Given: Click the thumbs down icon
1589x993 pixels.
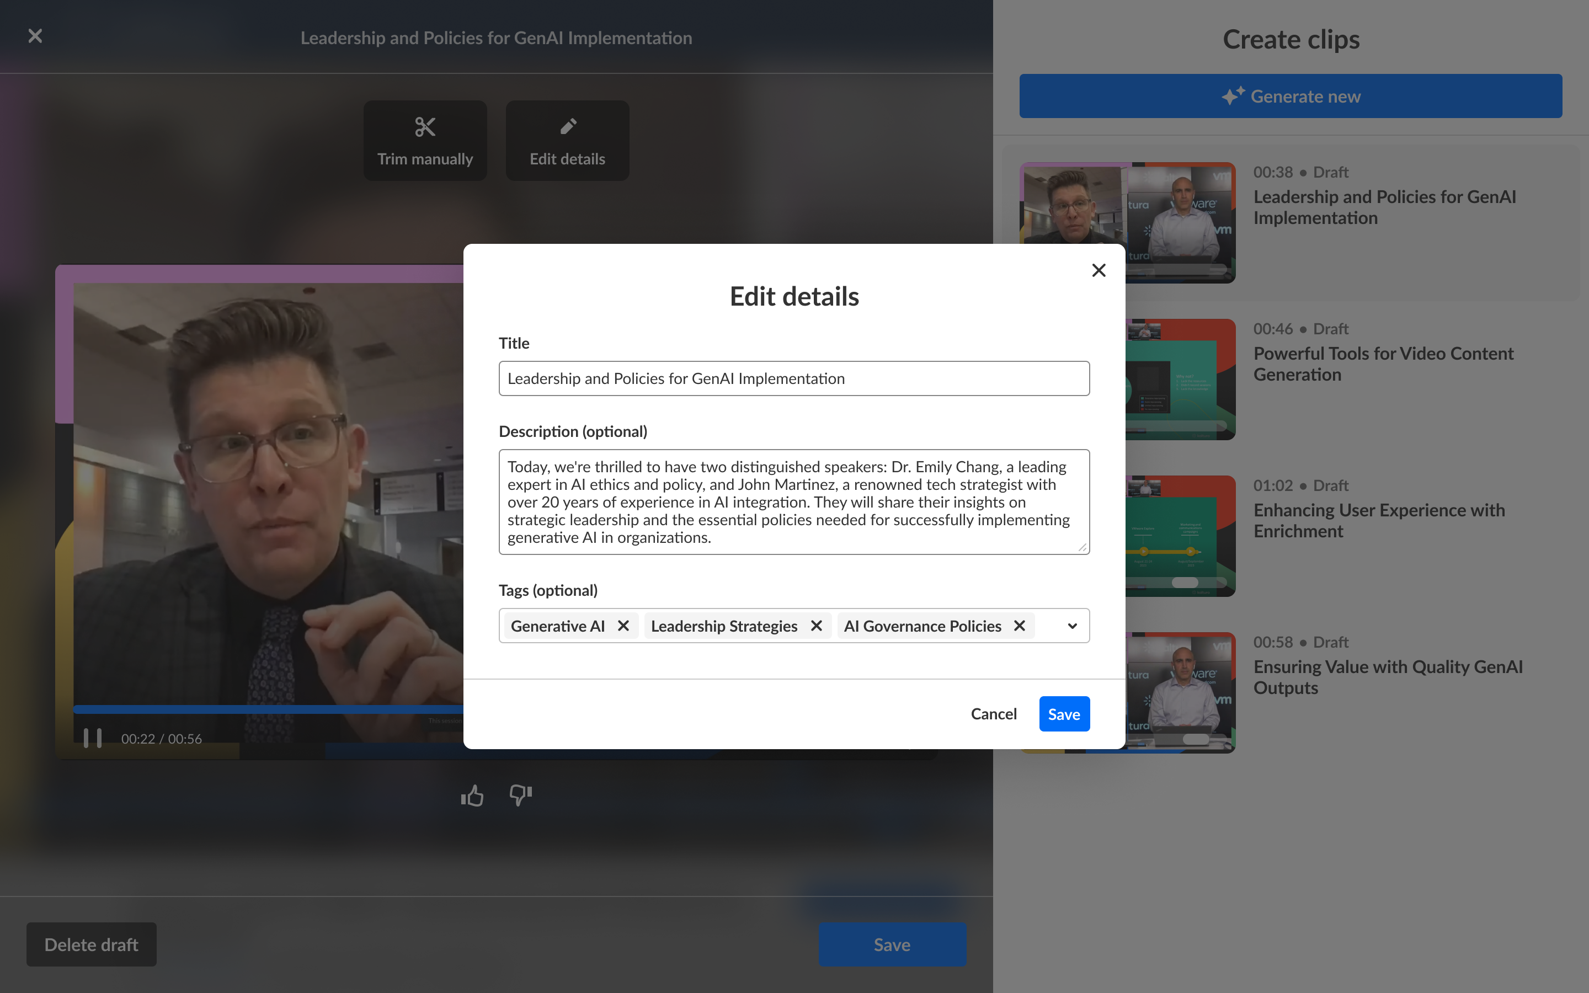Looking at the screenshot, I should point(520,796).
